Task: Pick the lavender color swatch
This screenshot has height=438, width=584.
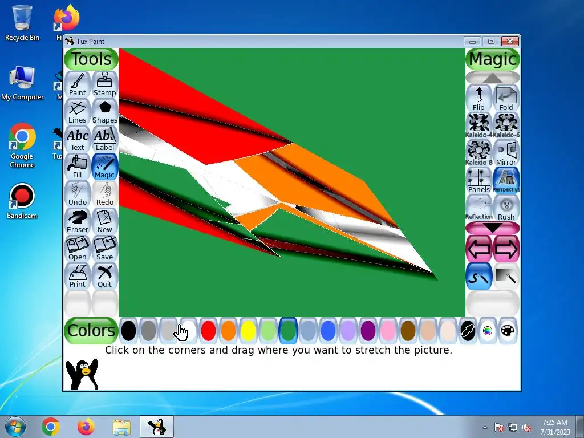Action: [x=348, y=331]
